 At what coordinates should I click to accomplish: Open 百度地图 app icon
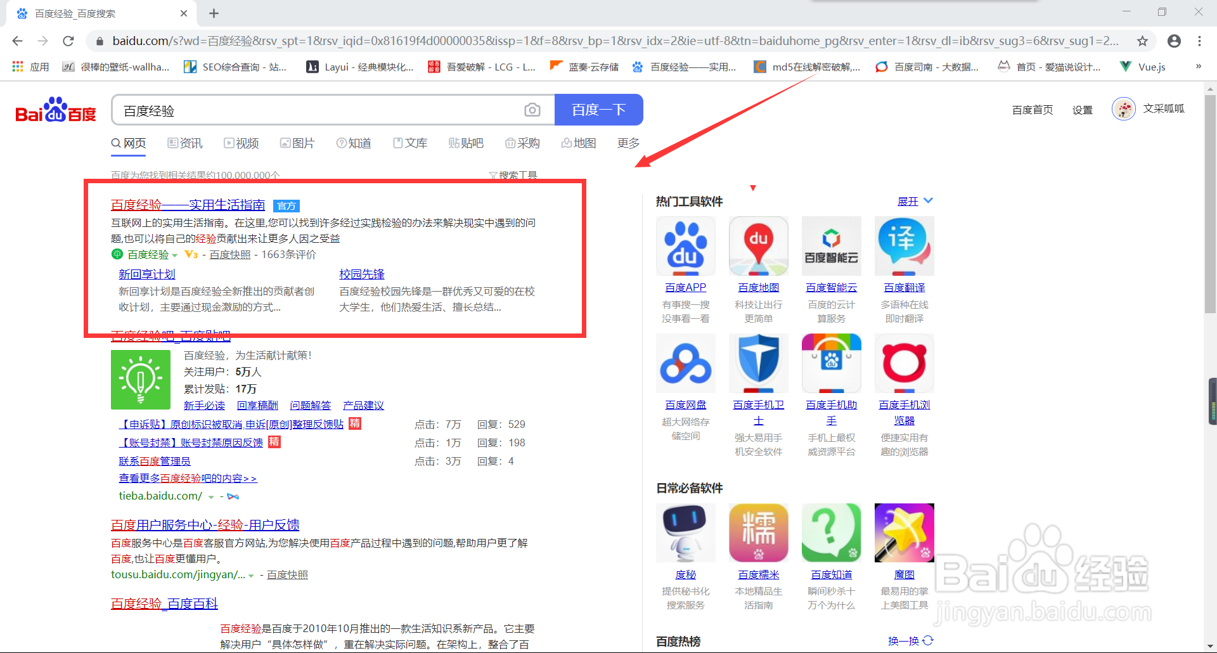click(x=759, y=246)
